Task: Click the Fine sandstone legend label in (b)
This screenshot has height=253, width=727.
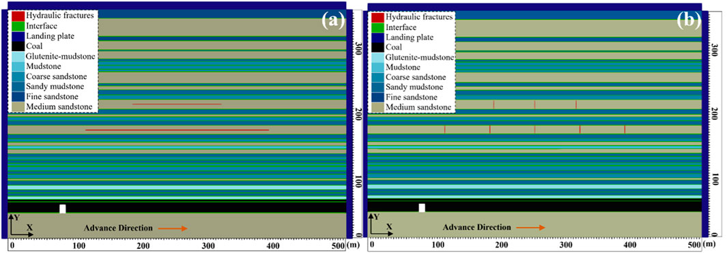Action: [411, 98]
